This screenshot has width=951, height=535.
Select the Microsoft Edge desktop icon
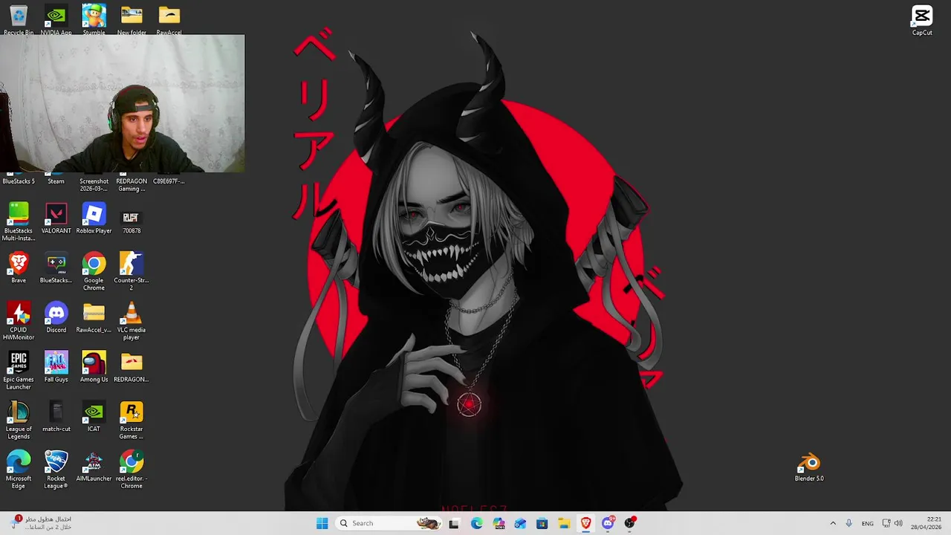coord(19,470)
